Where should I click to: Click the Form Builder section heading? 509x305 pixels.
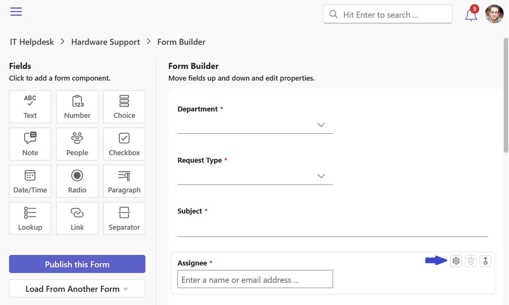pos(193,66)
